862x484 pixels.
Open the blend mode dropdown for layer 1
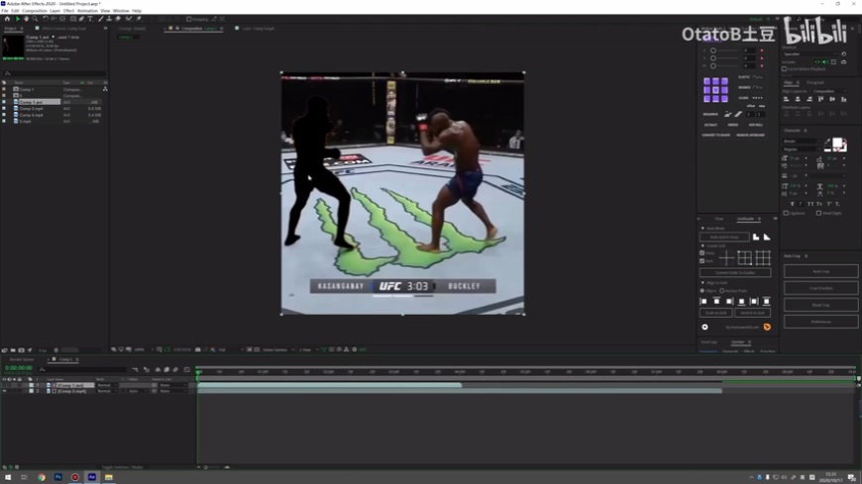[107, 385]
